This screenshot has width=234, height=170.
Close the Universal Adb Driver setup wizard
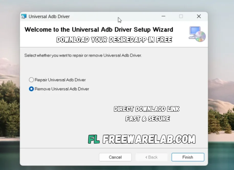coord(199,16)
